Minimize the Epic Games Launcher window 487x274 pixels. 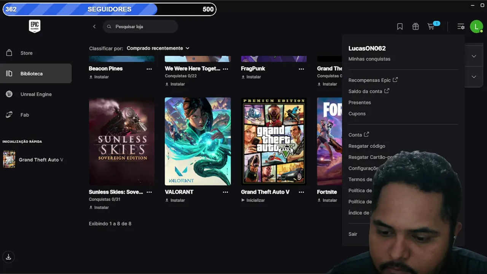[x=473, y=5]
